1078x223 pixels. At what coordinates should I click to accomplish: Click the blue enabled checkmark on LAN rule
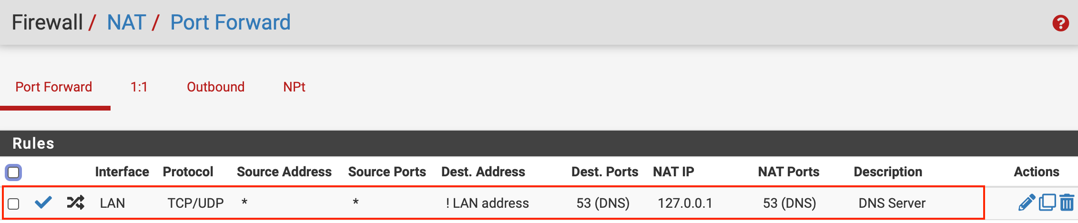43,203
